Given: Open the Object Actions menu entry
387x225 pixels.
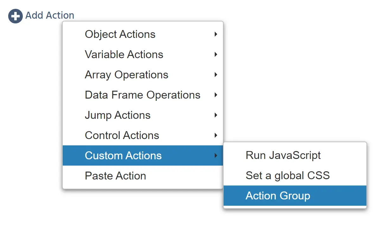Looking at the screenshot, I should (120, 34).
